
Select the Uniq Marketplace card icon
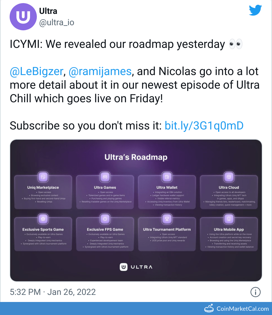point(43,176)
